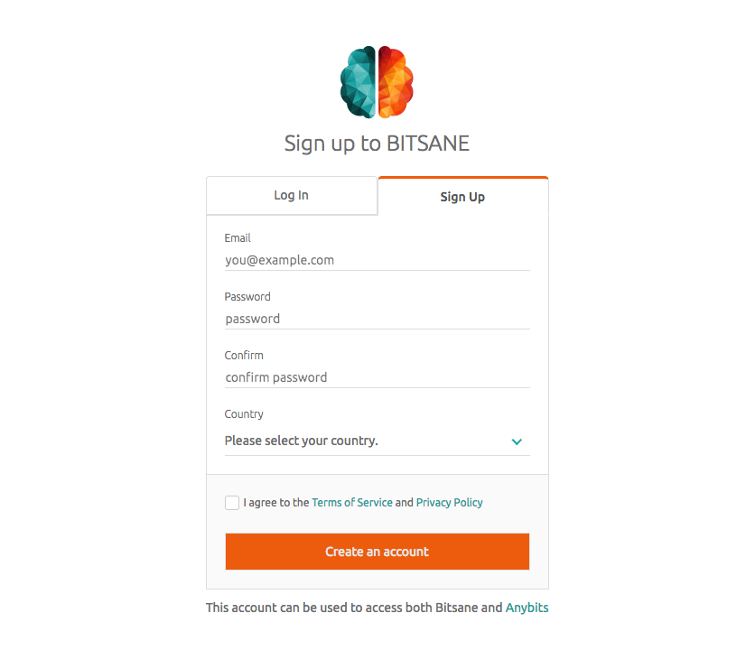Click the 'I agree to the' label text
The width and height of the screenshot is (746, 659).
tap(276, 503)
